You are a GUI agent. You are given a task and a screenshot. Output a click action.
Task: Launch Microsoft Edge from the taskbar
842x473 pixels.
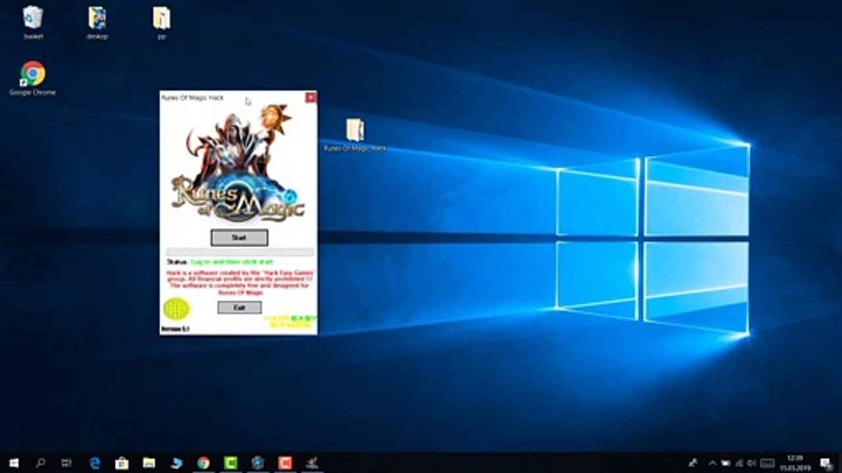point(95,463)
